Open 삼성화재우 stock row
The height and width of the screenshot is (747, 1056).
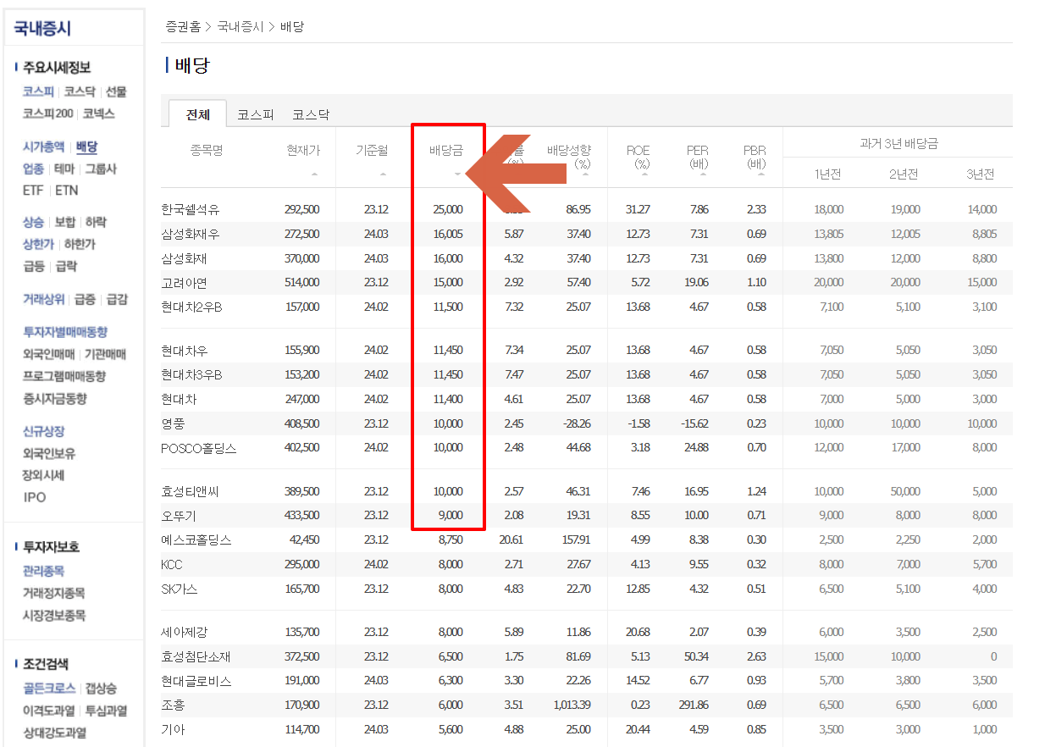(x=190, y=234)
